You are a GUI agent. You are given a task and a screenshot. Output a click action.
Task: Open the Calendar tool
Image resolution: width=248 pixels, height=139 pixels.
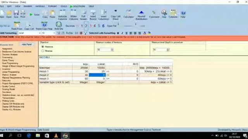click(173, 14)
